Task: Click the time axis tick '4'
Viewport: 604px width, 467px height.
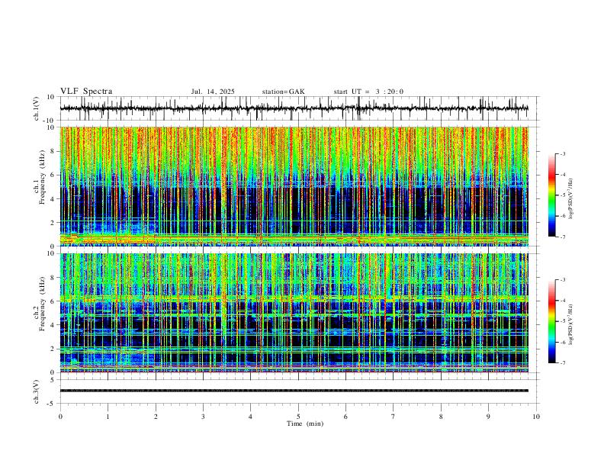Action: coord(250,417)
